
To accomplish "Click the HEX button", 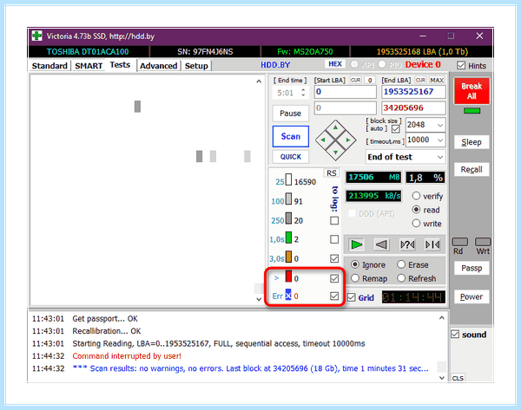I will coord(335,64).
